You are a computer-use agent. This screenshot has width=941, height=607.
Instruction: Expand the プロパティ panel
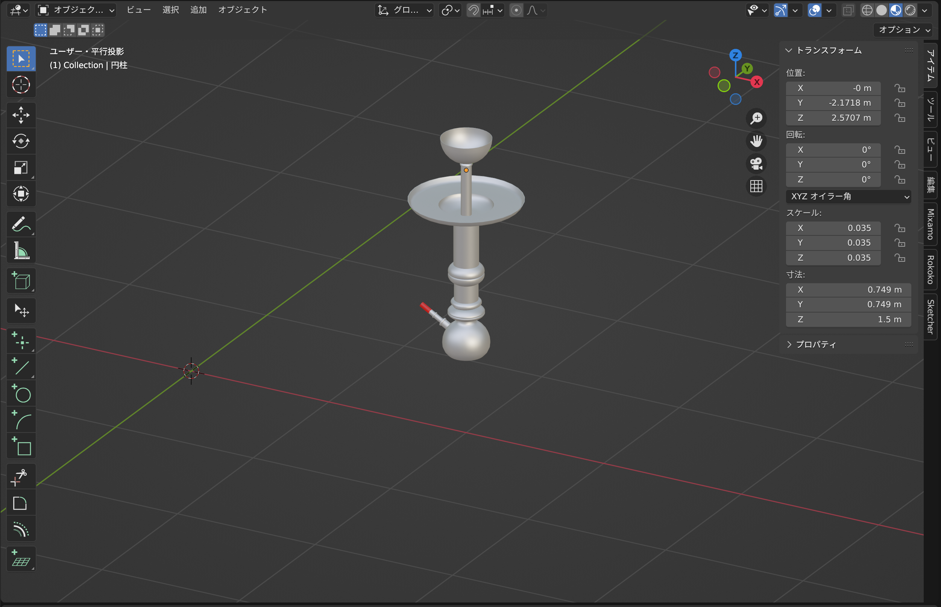789,344
